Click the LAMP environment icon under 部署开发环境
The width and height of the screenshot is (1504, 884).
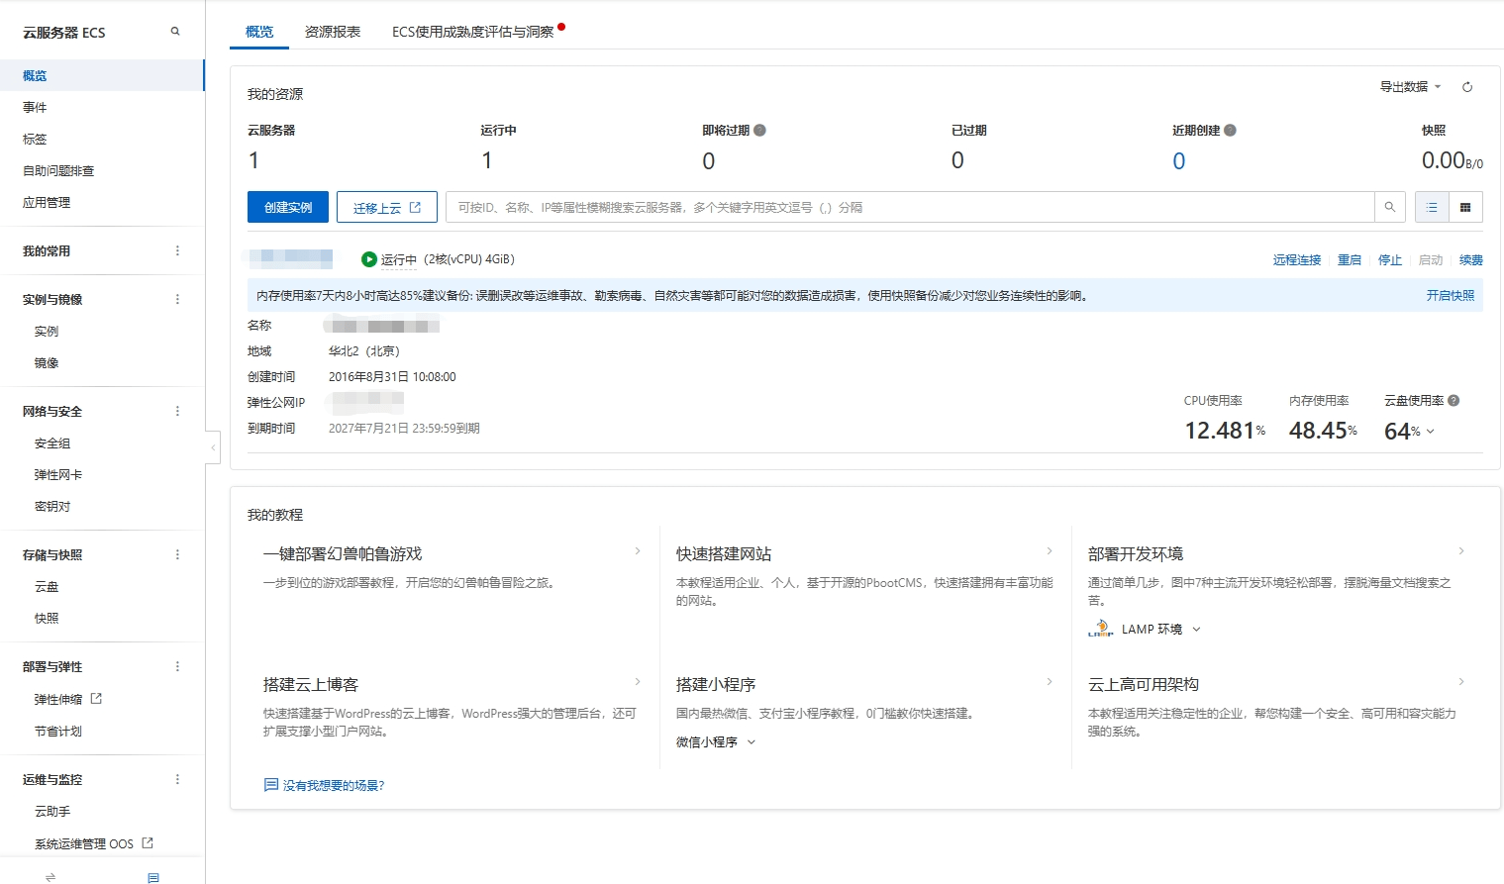point(1100,628)
